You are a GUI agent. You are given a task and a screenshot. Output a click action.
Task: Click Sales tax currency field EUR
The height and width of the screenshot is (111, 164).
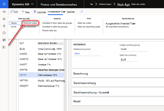click(x=129, y=60)
